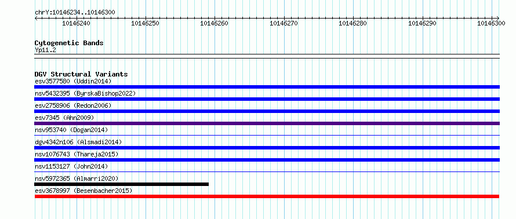Image resolution: width=516 pixels, height=219 pixels.
Task: Click the esv3577580 (Uddin2014) variant label
Action: coord(73,81)
